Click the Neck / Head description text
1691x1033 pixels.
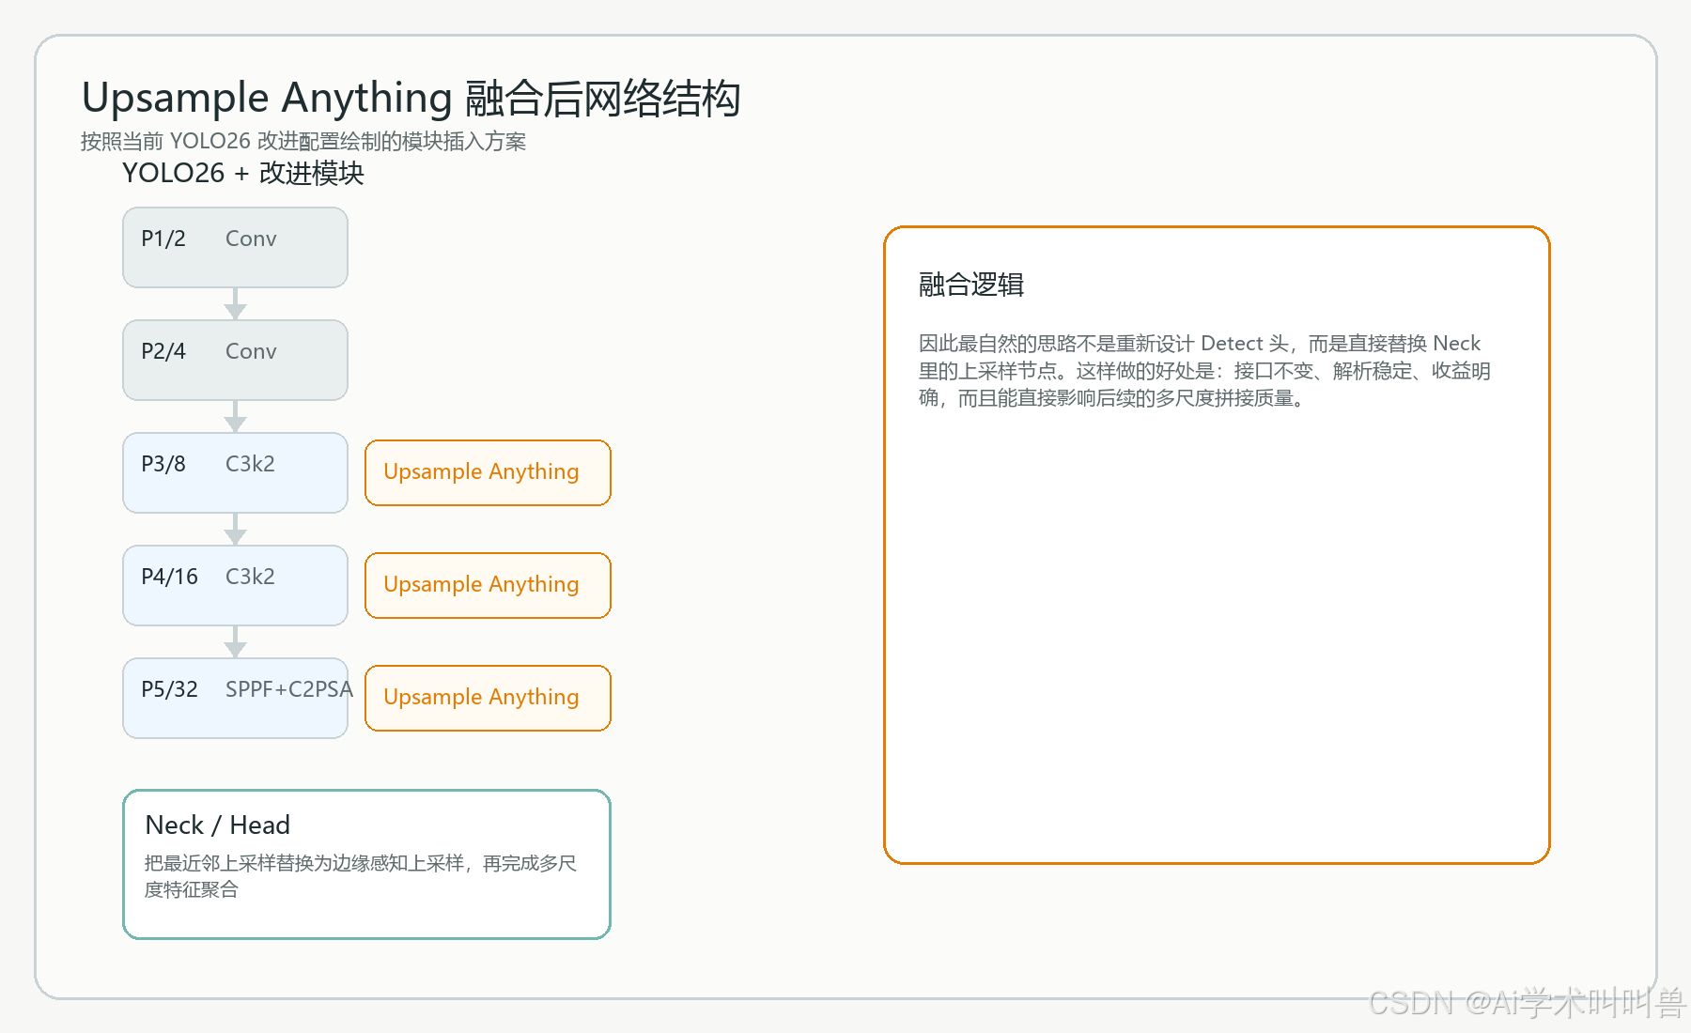click(360, 875)
